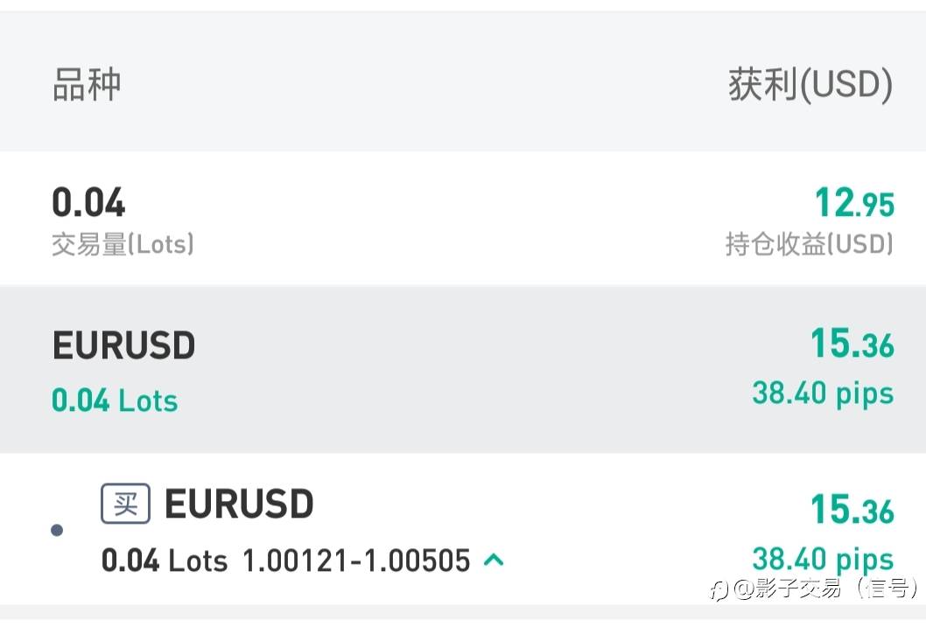
Task: Click the green 0.04 Lots text
Action: pyautogui.click(x=115, y=401)
